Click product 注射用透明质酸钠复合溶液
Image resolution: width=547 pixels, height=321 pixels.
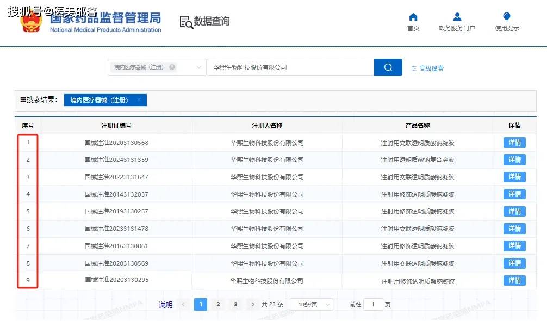pyautogui.click(x=418, y=160)
